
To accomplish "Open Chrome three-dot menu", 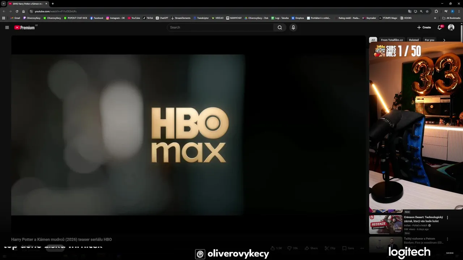I will [459, 11].
